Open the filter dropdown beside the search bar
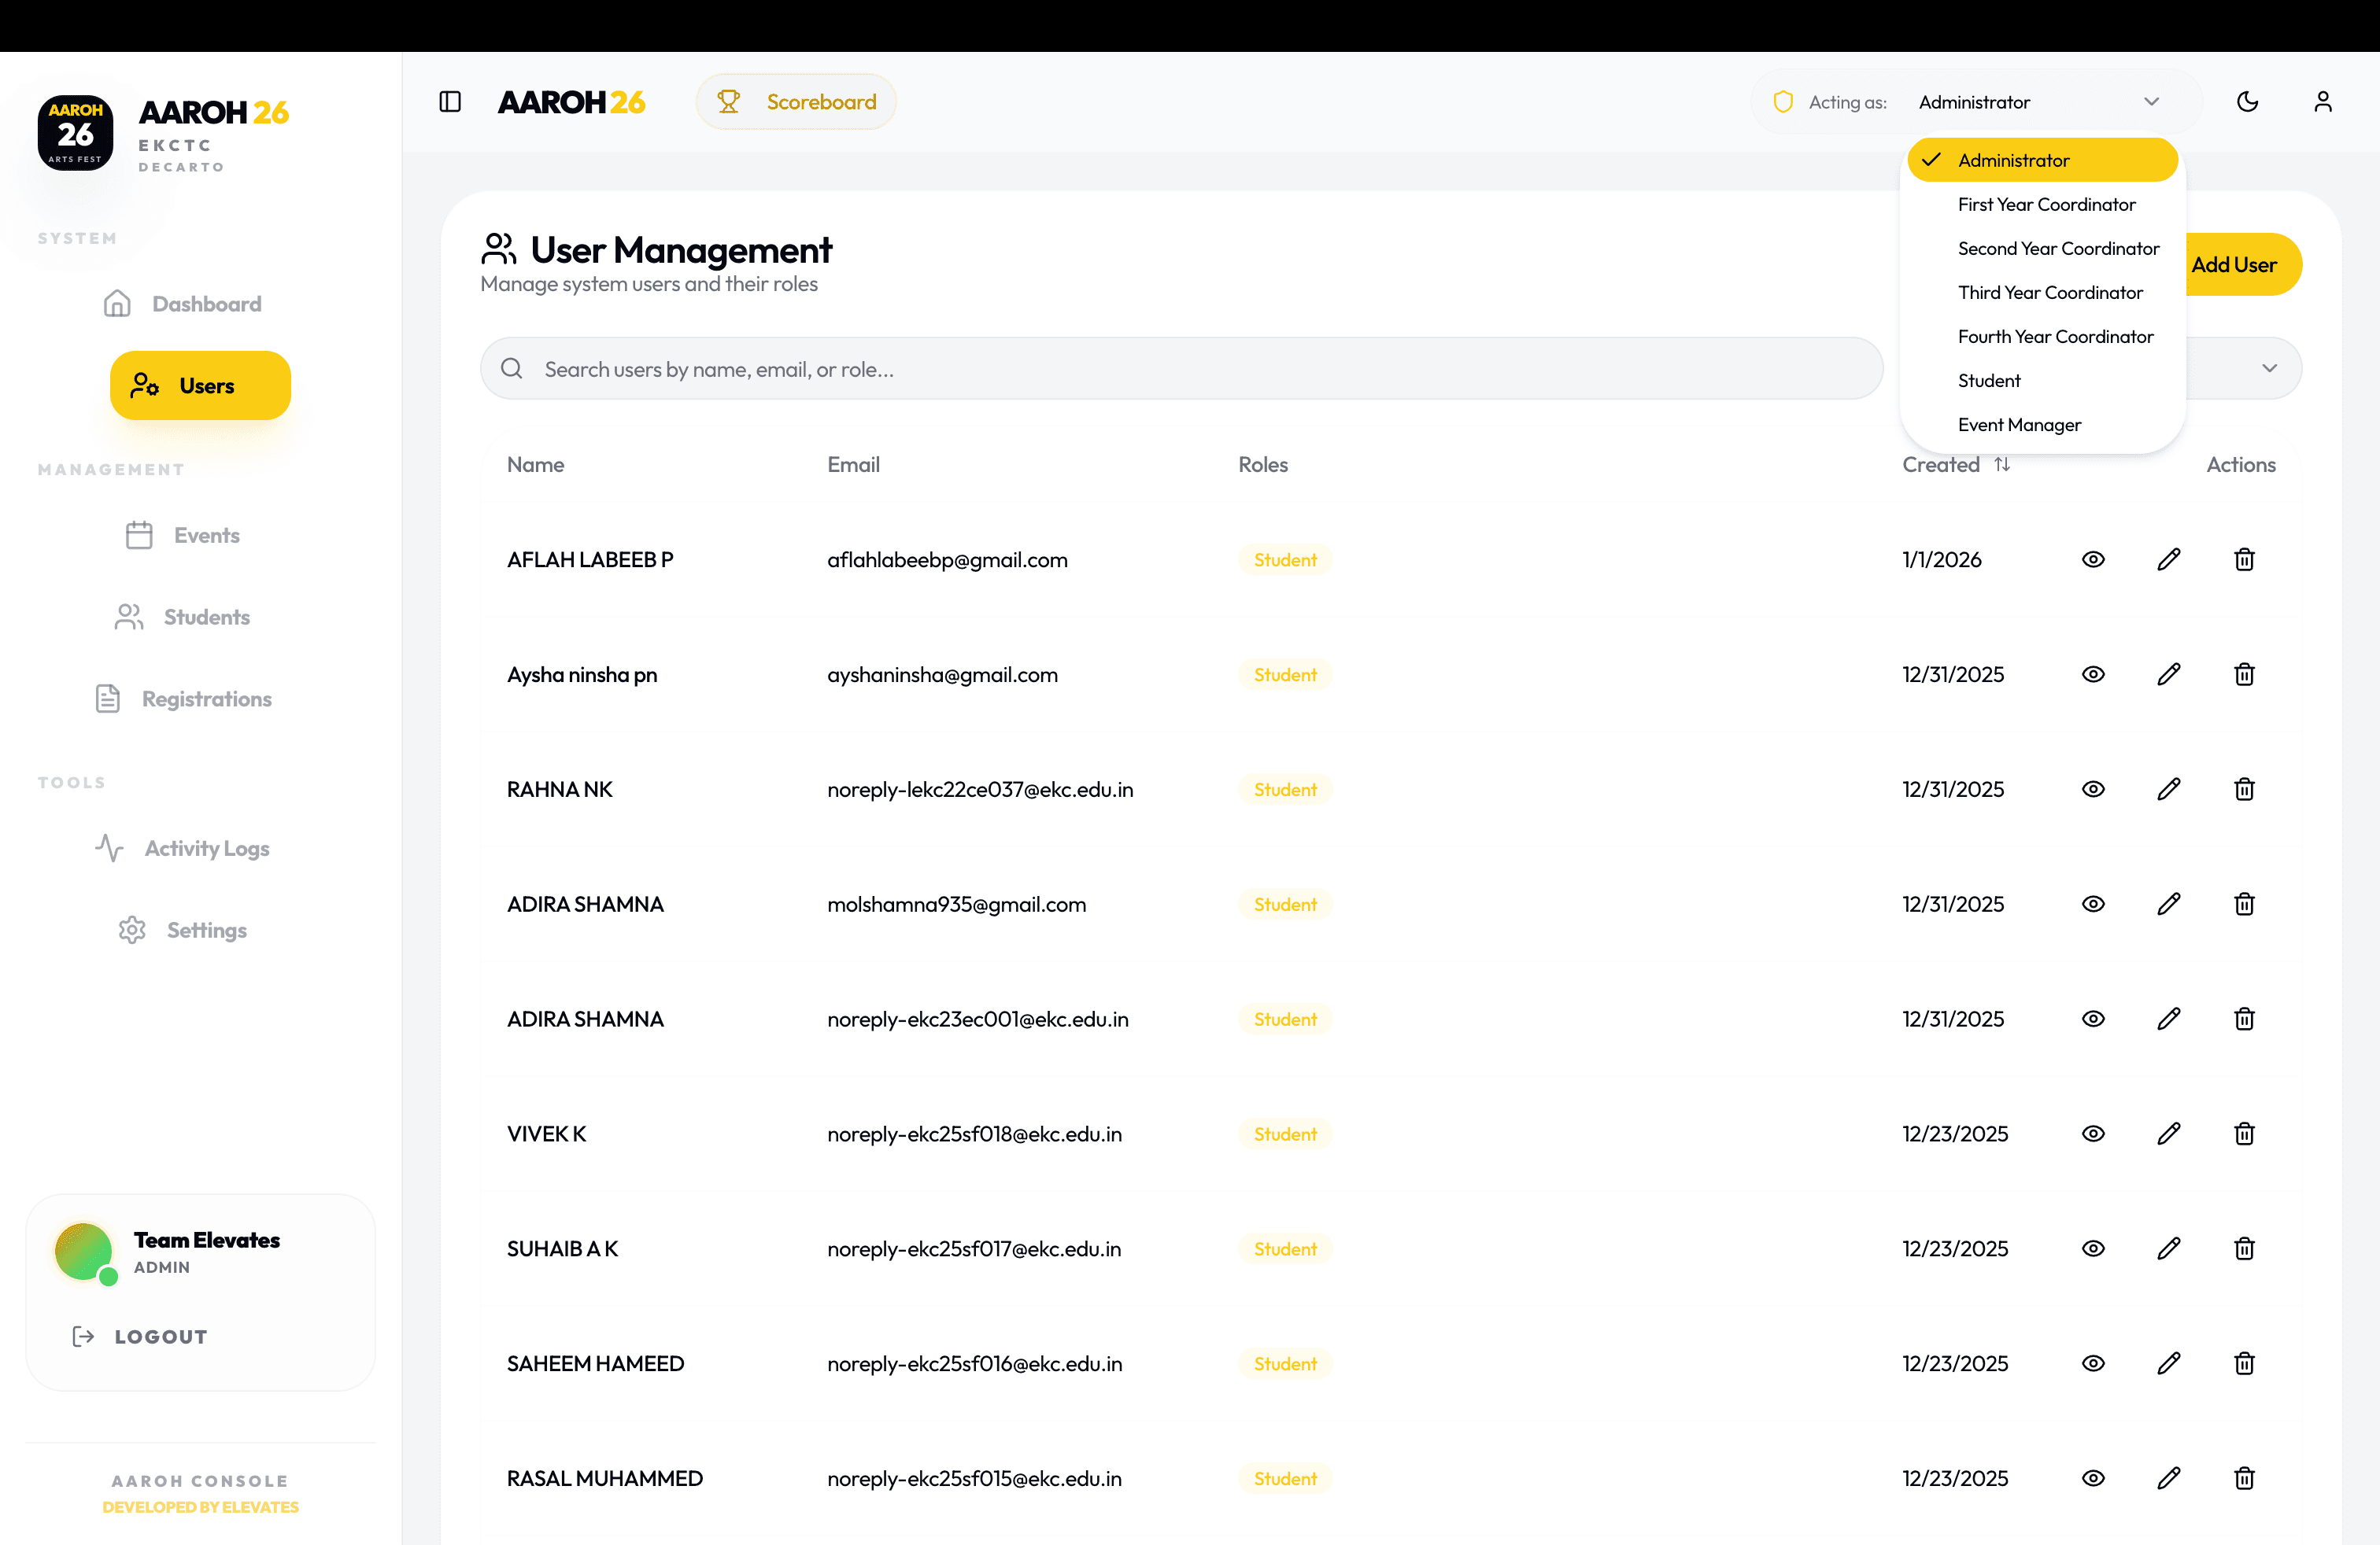2380x1545 pixels. [x=2244, y=369]
